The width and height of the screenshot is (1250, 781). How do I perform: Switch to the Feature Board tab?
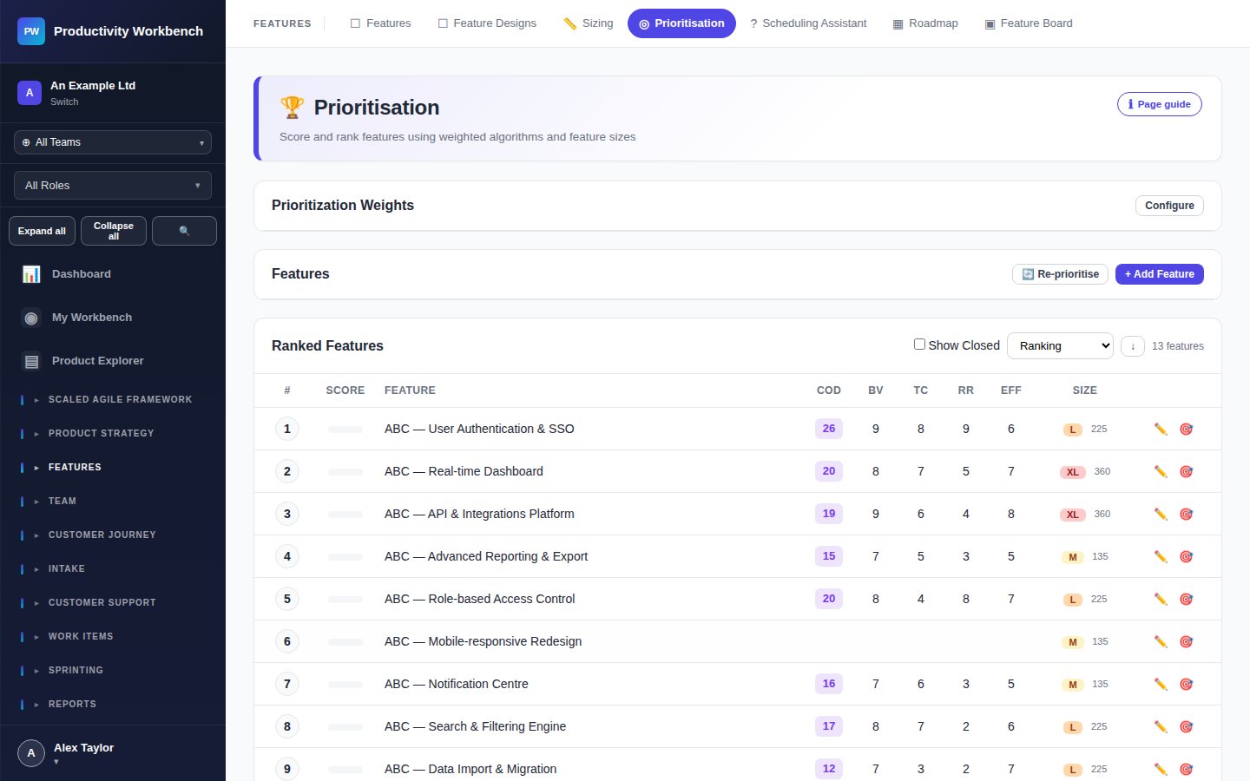pyautogui.click(x=1029, y=23)
